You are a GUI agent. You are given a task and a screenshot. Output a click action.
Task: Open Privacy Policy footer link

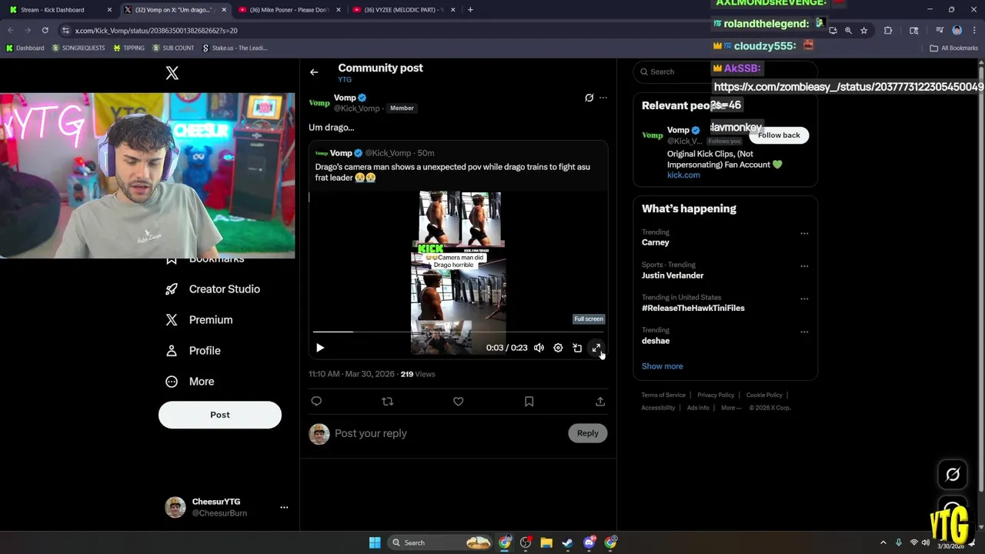pos(716,395)
